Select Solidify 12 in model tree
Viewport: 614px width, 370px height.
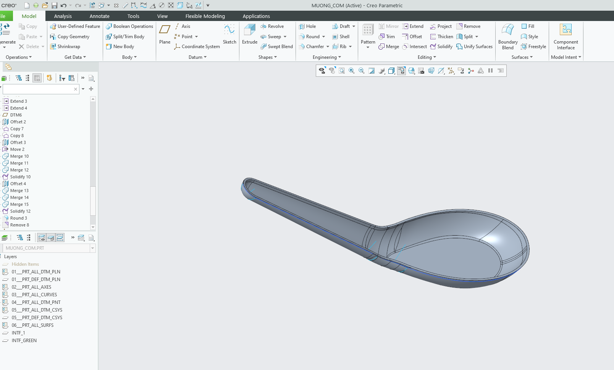20,211
